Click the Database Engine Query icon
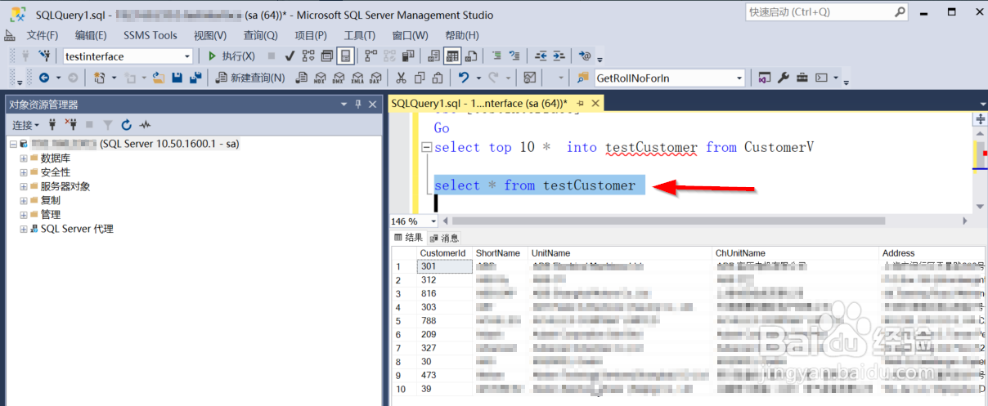Viewport: 988px width, 406px height. pyautogui.click(x=301, y=78)
